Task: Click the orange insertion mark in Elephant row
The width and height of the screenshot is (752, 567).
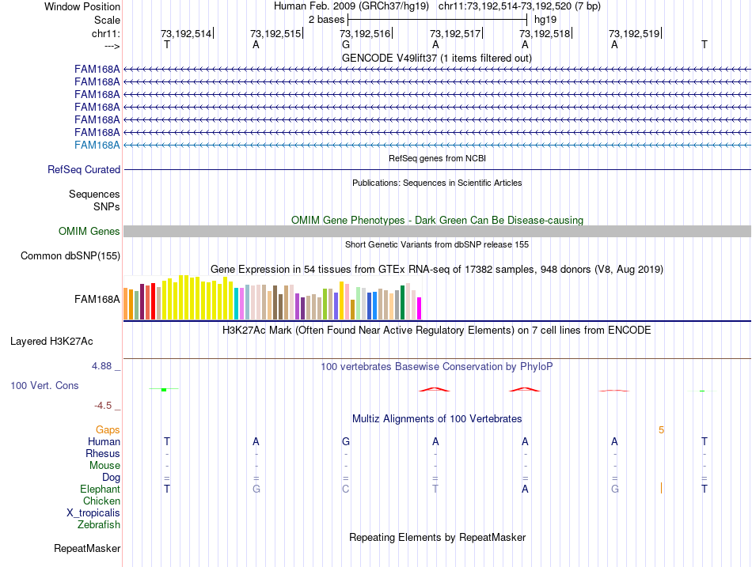Action: [x=661, y=489]
